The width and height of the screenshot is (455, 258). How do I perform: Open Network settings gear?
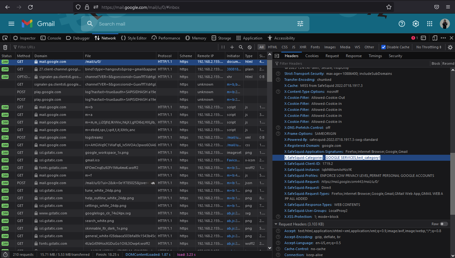450,47
